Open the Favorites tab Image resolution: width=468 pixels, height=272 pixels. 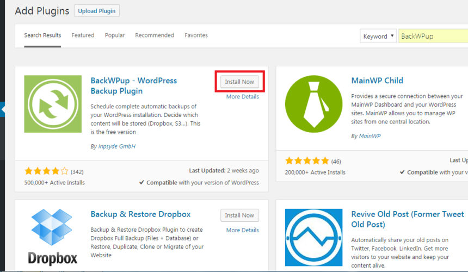click(196, 35)
